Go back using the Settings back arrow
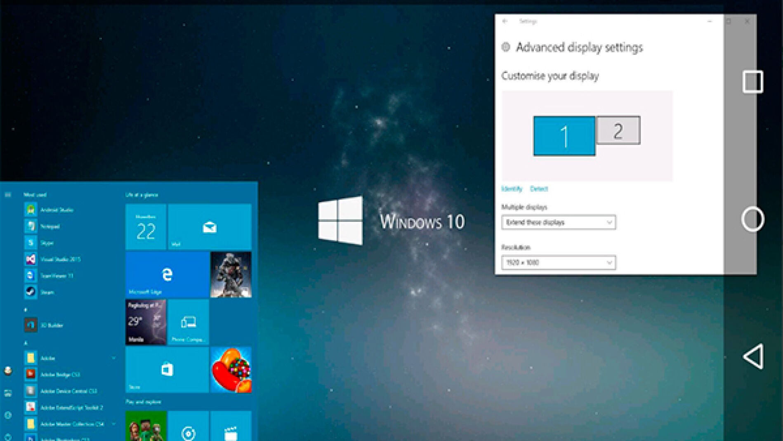The height and width of the screenshot is (441, 783). tap(505, 21)
